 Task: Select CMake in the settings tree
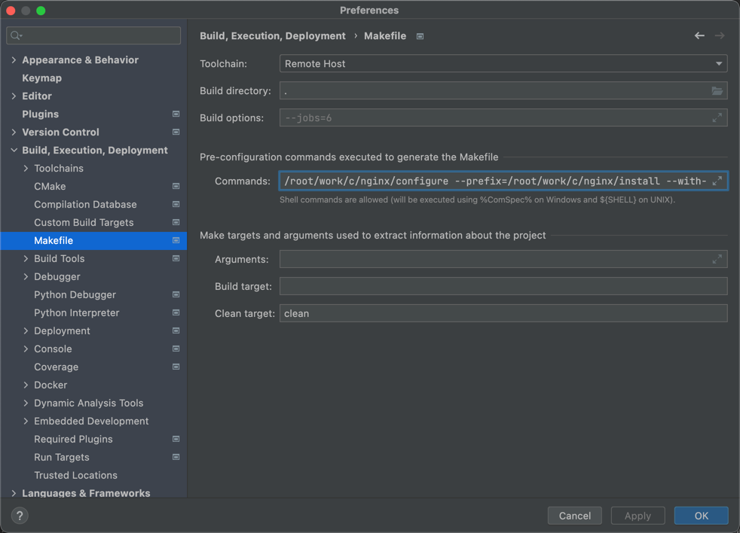click(x=50, y=187)
